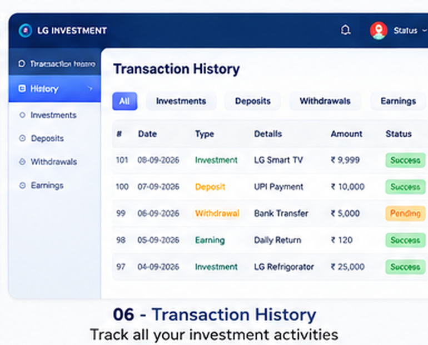Click the LG Investment logo icon
The width and height of the screenshot is (428, 345).
coord(26,30)
